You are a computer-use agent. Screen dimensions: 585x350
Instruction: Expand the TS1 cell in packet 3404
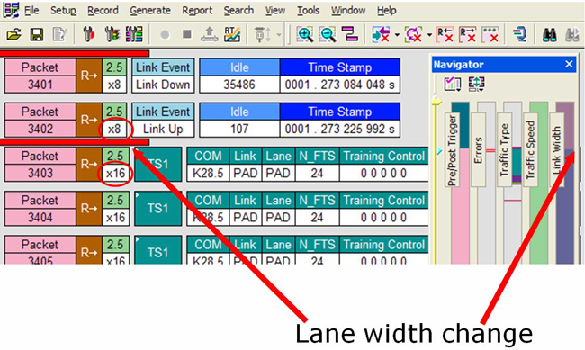click(x=157, y=208)
